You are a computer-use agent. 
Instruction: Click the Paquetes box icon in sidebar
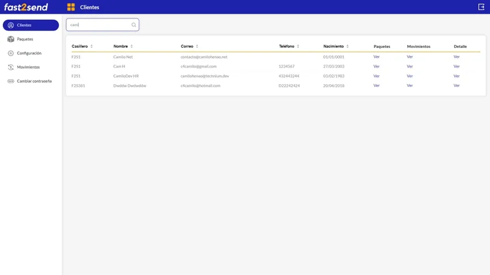(11, 39)
